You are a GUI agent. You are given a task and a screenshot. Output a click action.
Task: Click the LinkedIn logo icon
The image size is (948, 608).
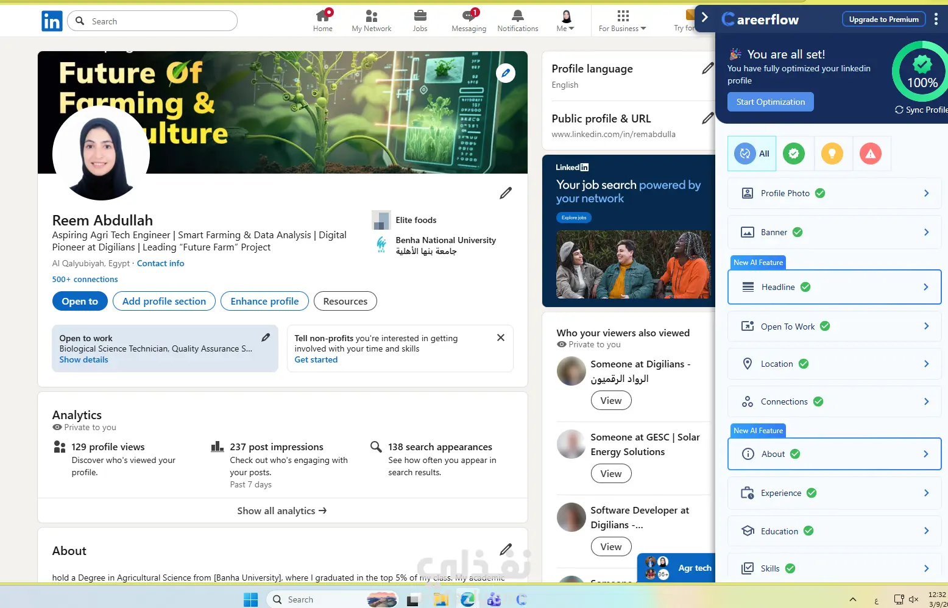[x=52, y=21]
